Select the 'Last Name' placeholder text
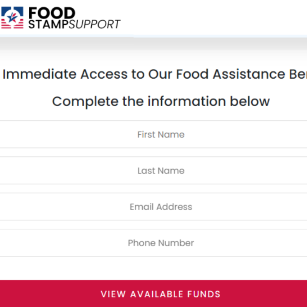 pyautogui.click(x=161, y=171)
